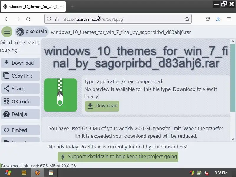This screenshot has width=236, height=177.
Task: Open the Firefox downloads panel
Action: tap(218, 19)
